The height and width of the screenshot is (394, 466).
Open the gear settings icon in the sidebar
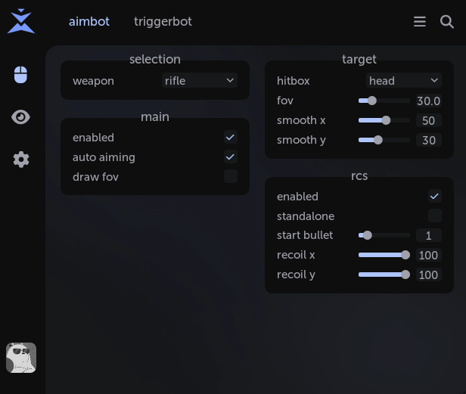21,160
